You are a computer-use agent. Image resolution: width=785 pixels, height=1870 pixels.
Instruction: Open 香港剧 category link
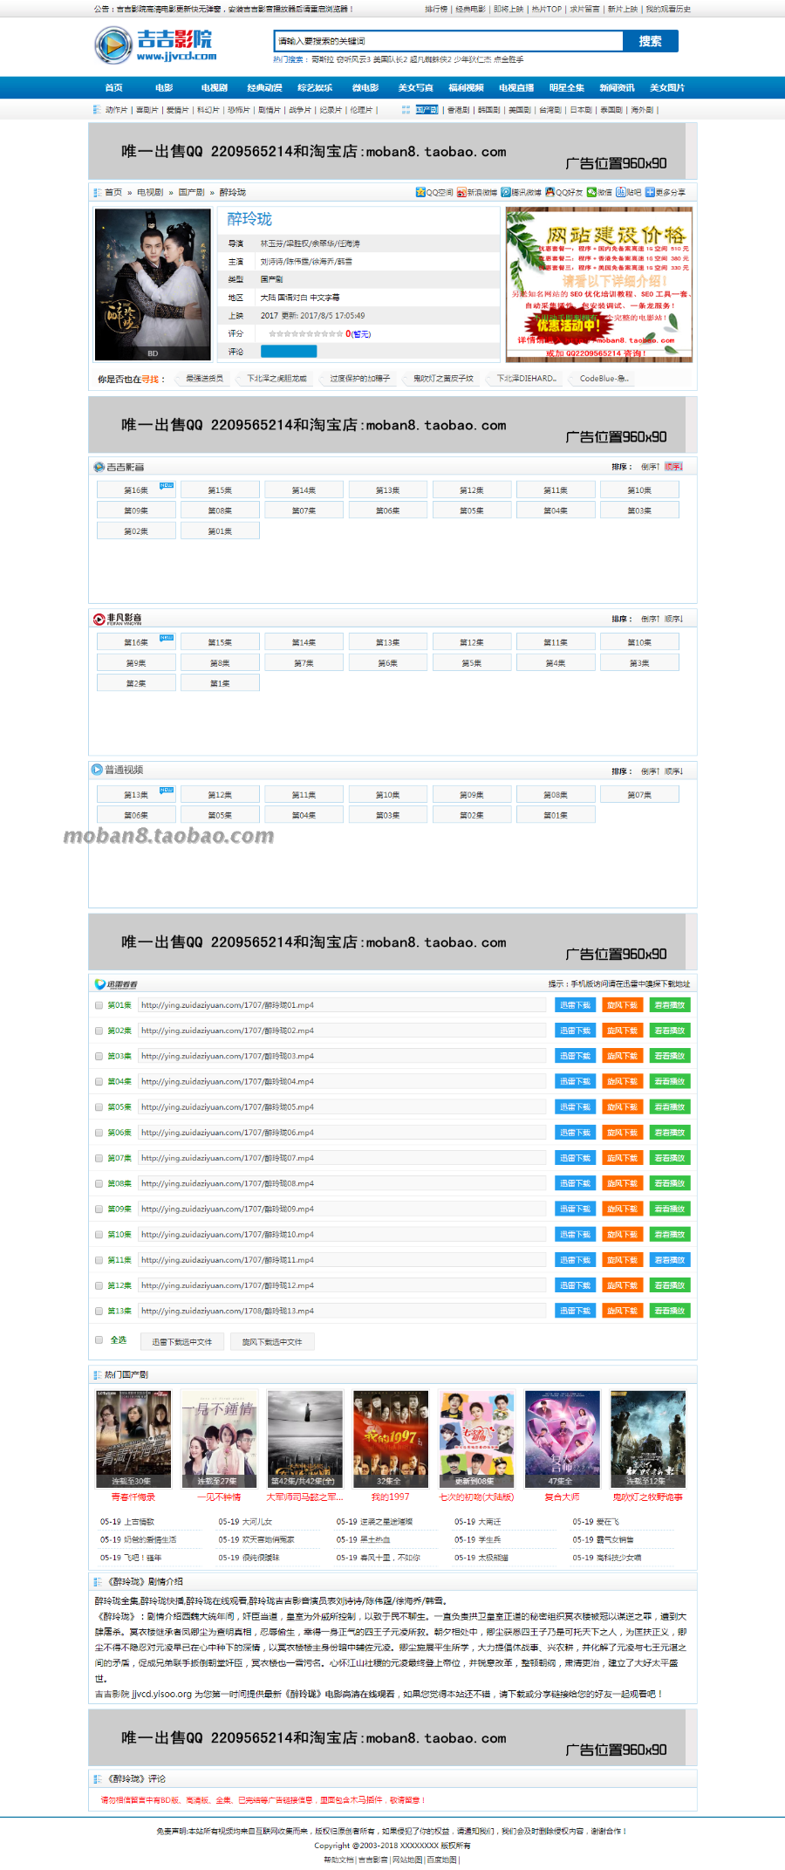coord(458,110)
